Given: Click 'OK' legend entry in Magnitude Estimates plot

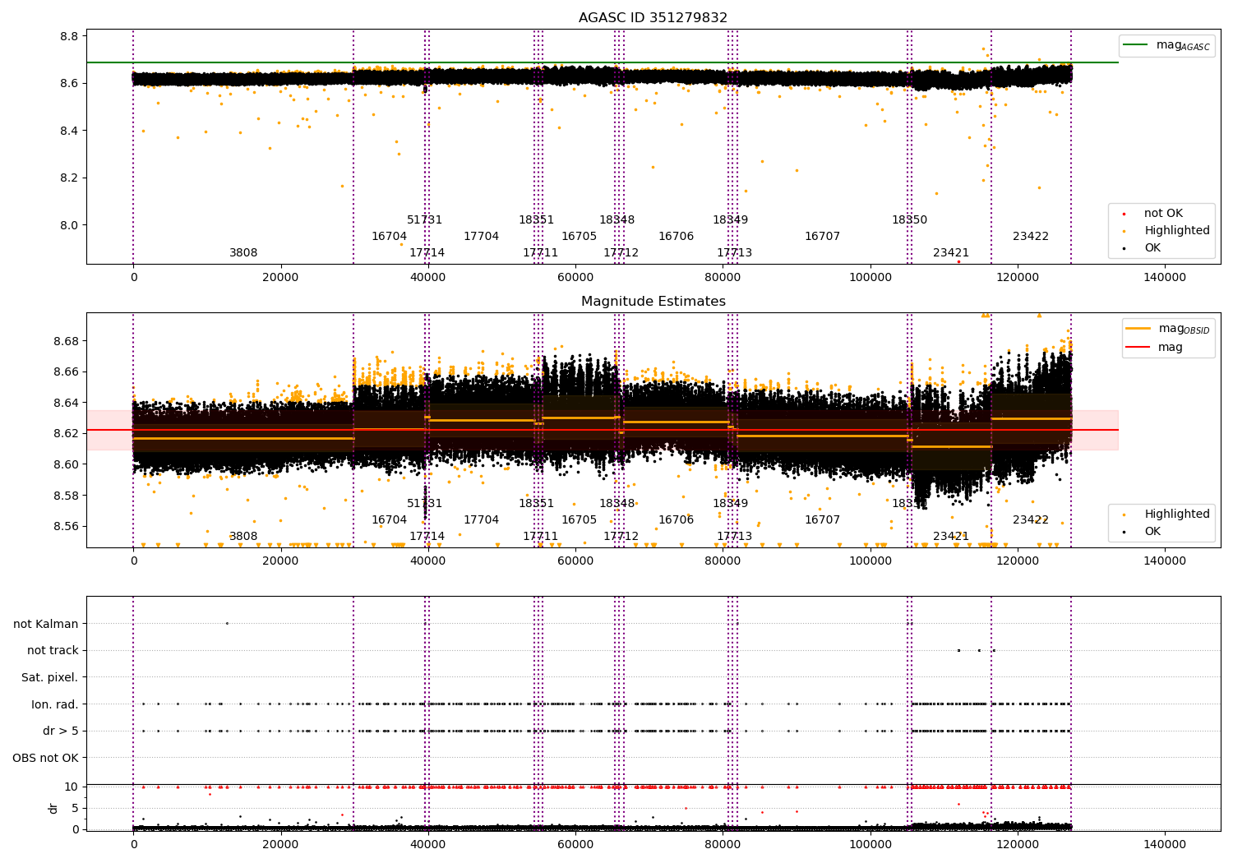Looking at the screenshot, I should click(x=1152, y=532).
